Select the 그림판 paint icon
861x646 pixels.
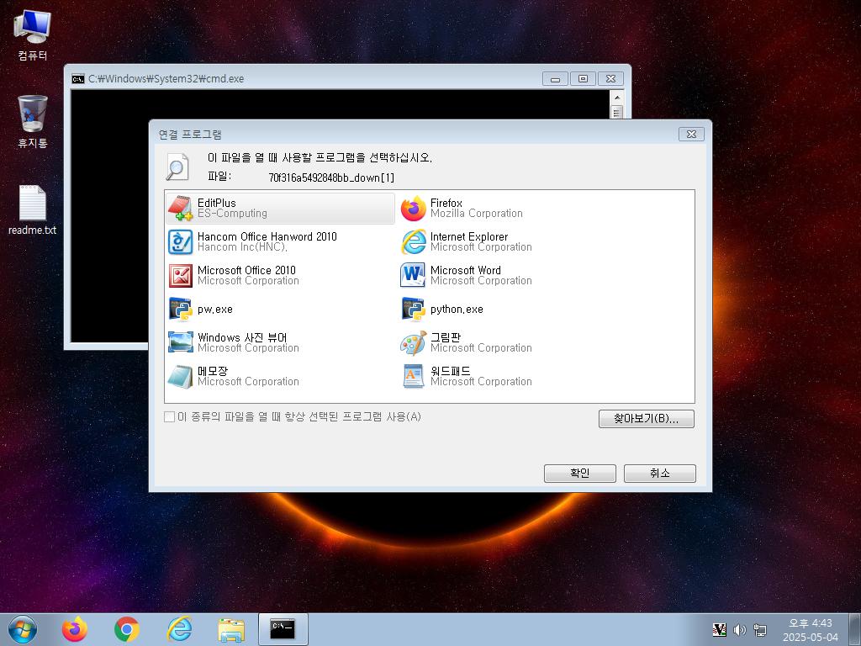coord(413,342)
